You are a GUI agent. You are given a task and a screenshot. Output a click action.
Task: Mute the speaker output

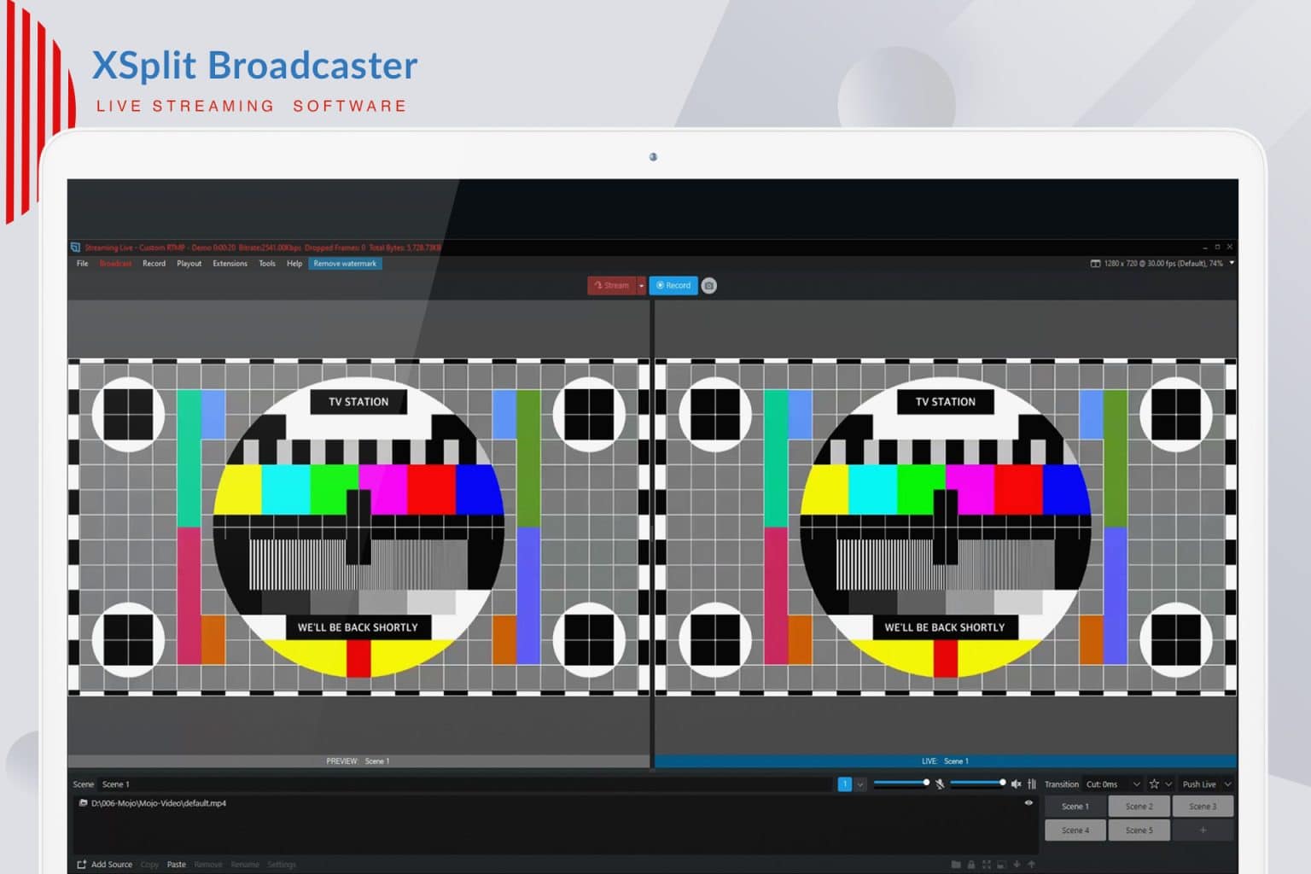coord(1017,784)
